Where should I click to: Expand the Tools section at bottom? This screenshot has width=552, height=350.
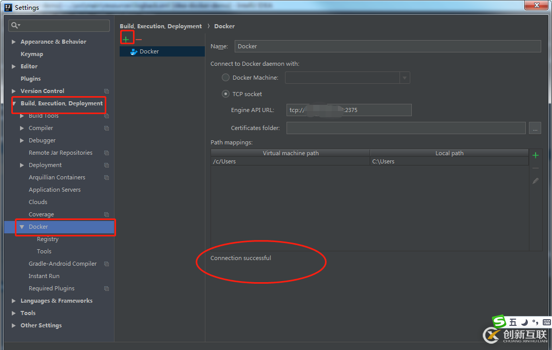click(x=13, y=313)
